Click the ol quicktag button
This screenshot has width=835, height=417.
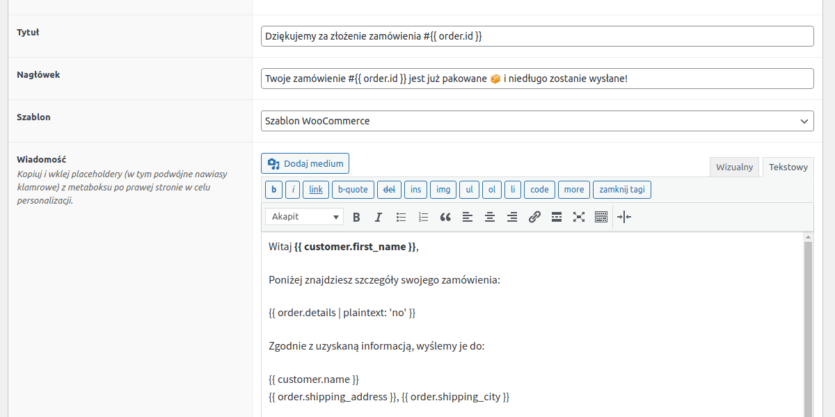point(492,189)
